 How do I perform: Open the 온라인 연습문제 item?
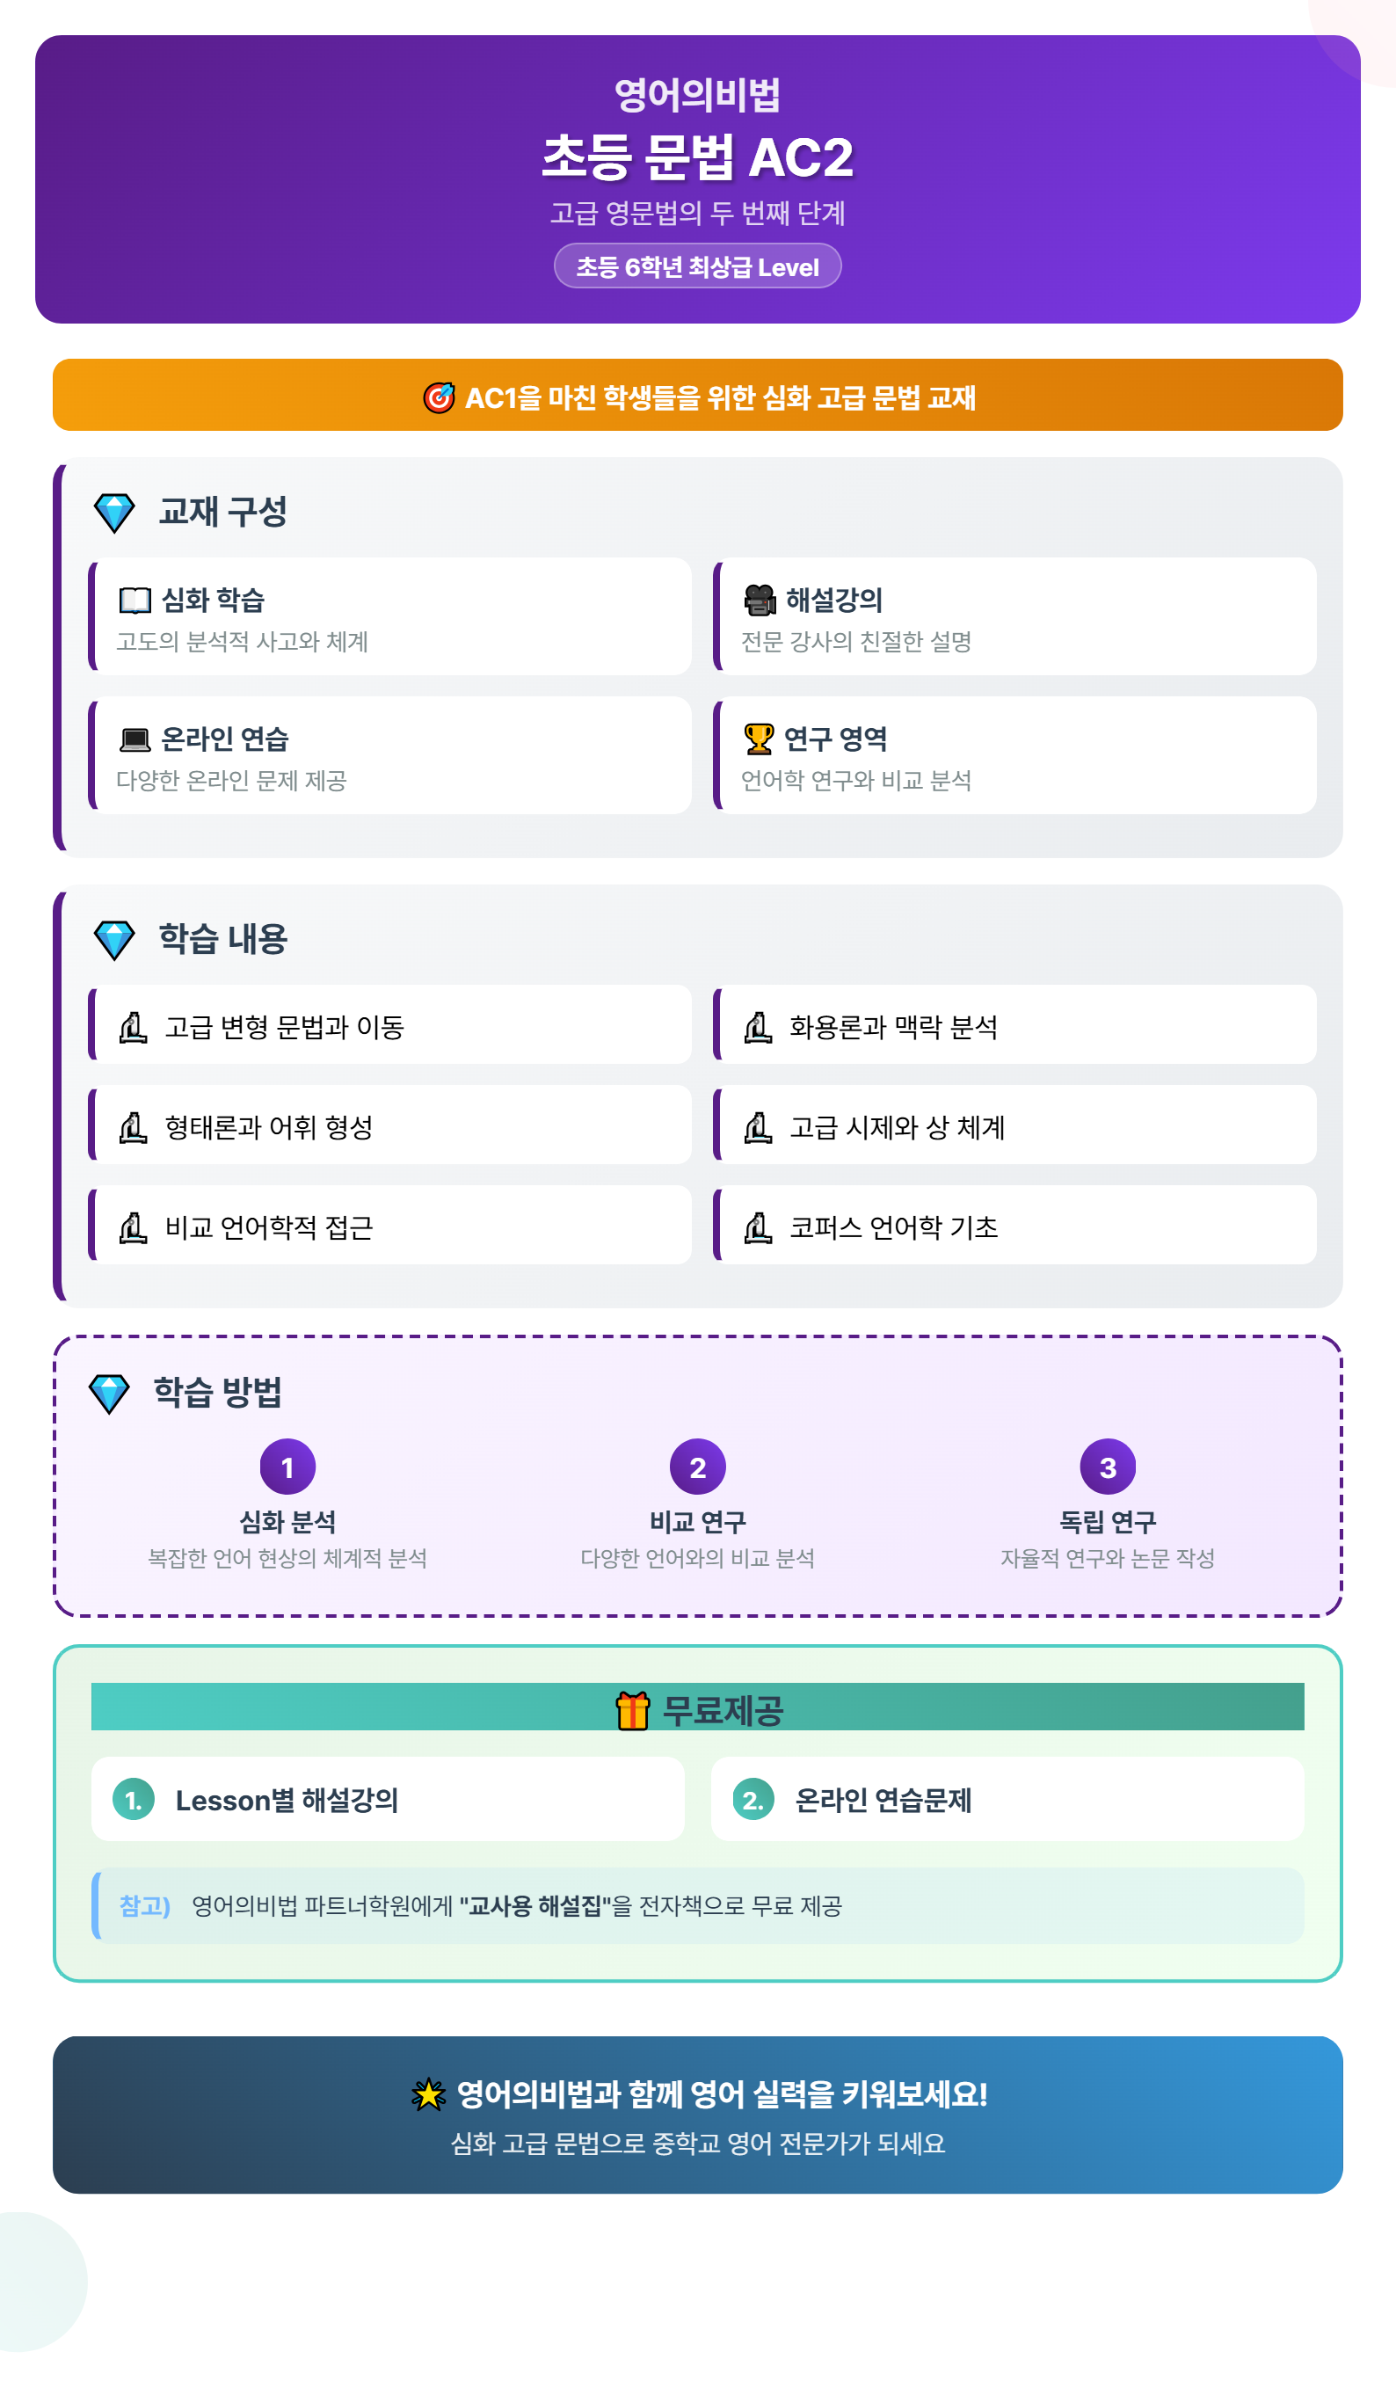[1007, 1800]
